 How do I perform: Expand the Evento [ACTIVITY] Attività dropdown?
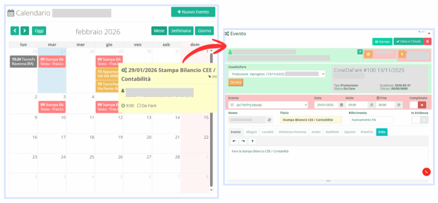pos(269,105)
